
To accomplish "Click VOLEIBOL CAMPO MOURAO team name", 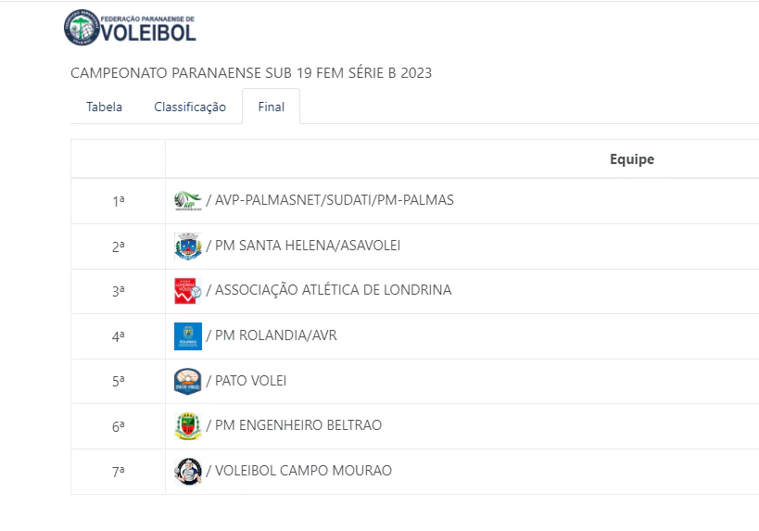I will click(x=303, y=471).
